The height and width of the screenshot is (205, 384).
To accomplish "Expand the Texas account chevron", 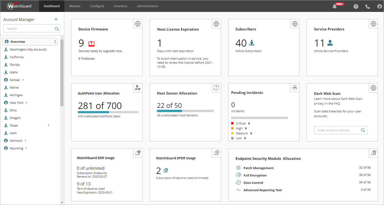I will tap(49, 125).
